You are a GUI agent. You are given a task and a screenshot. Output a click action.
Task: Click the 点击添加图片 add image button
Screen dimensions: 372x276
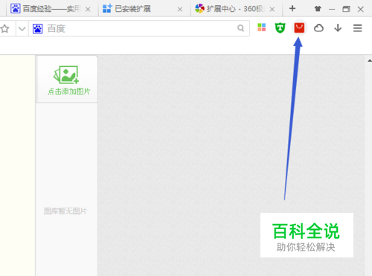tap(67, 80)
